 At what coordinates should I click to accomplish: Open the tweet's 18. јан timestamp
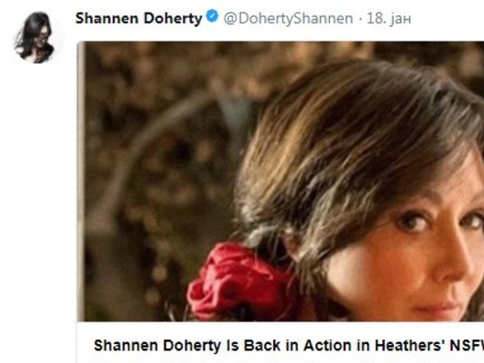tap(388, 19)
